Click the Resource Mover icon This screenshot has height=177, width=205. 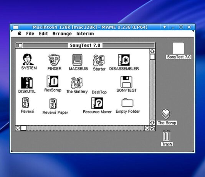97,103
